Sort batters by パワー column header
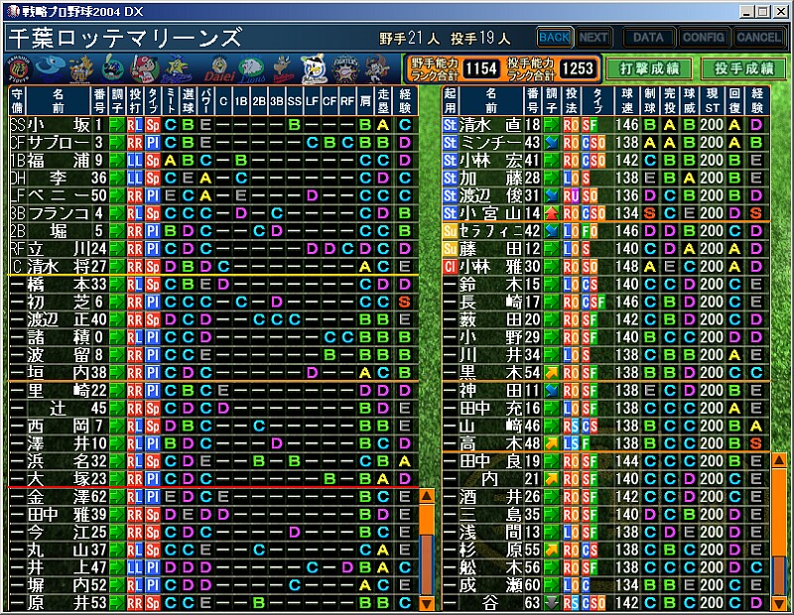Image resolution: width=794 pixels, height=615 pixels. (205, 101)
